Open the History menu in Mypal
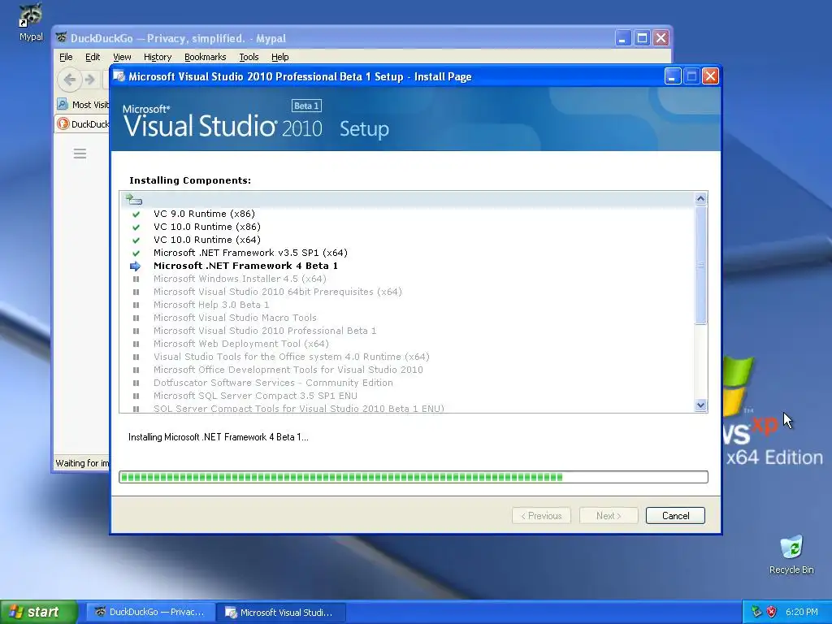 tap(158, 57)
